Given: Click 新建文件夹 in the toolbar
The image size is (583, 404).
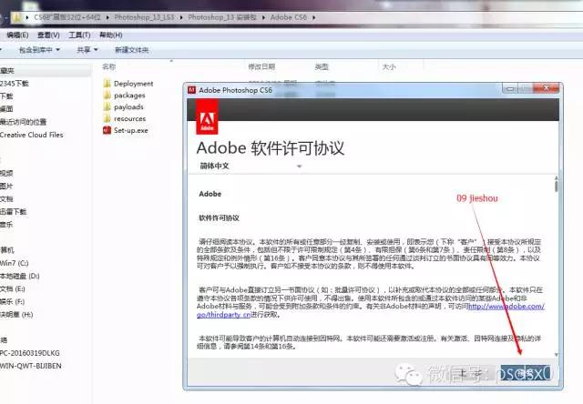Looking at the screenshot, I should (x=131, y=50).
